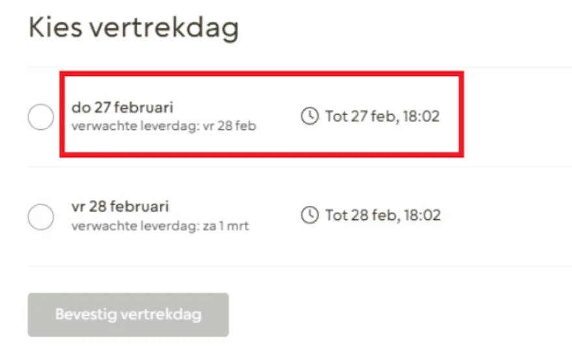The image size is (572, 357).
Task: Select the do 27 februari radio button
Action: coord(41,117)
